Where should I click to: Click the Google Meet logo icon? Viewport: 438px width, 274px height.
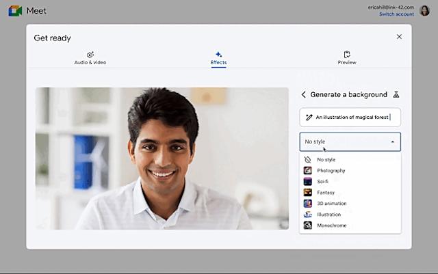click(15, 10)
